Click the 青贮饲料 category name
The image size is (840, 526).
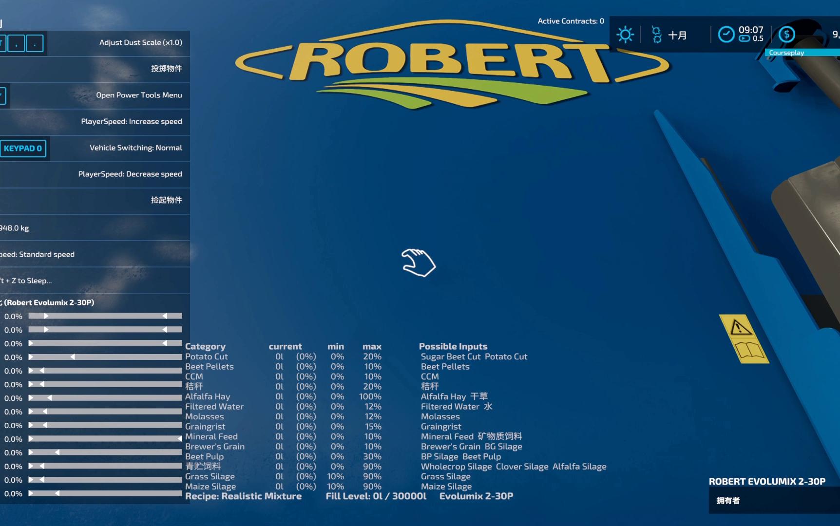tap(203, 466)
